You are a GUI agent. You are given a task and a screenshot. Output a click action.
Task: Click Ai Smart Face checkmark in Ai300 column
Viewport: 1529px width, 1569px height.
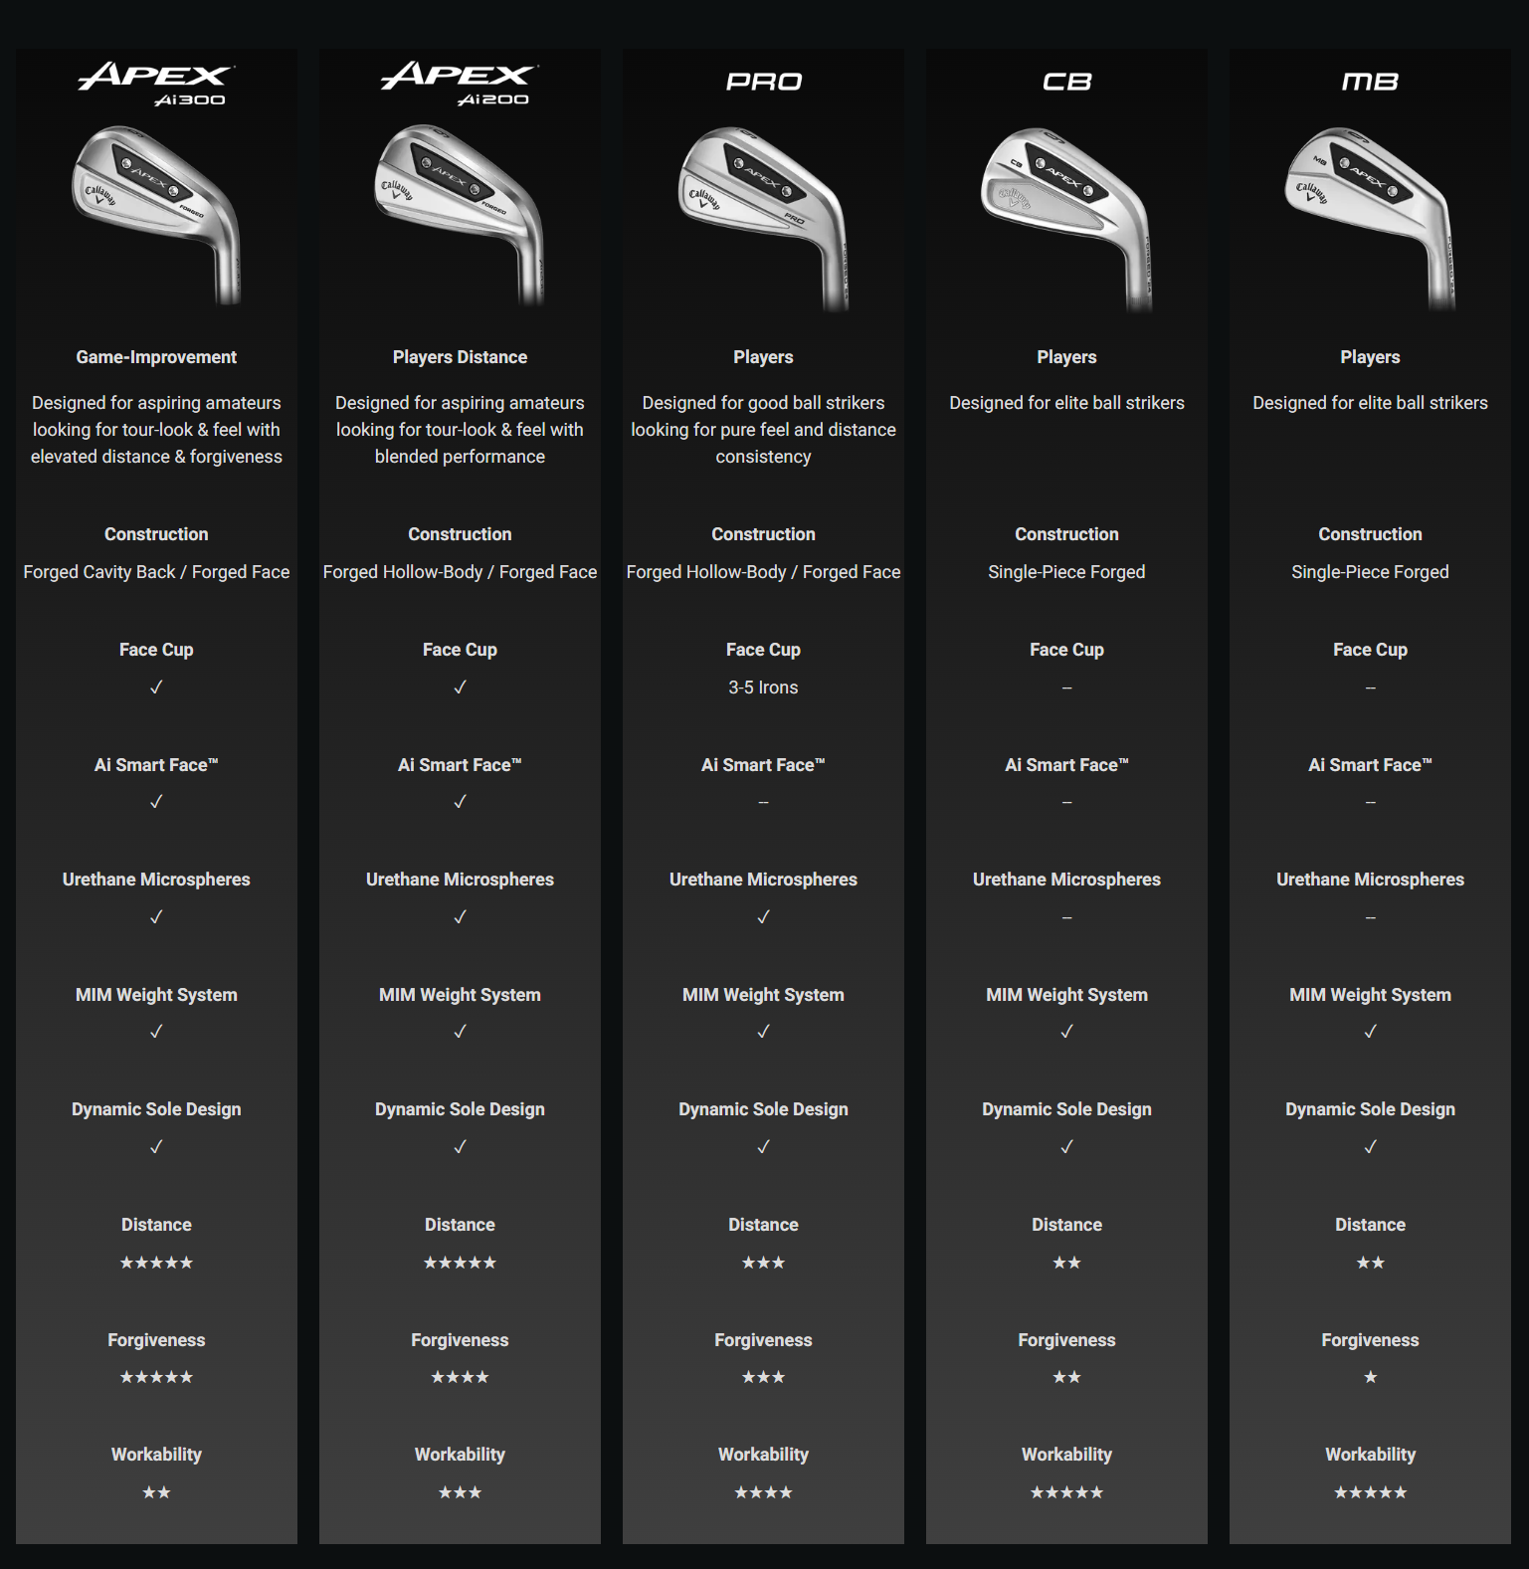[x=156, y=802]
